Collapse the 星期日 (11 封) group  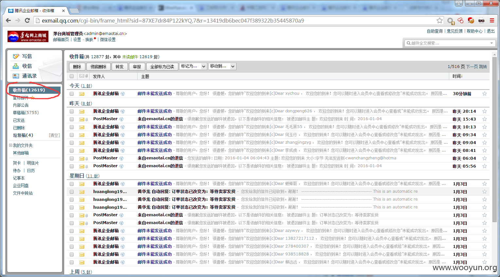(x=84, y=176)
